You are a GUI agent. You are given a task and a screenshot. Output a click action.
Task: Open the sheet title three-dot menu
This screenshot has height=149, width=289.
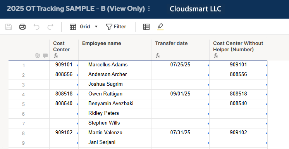click(149, 9)
